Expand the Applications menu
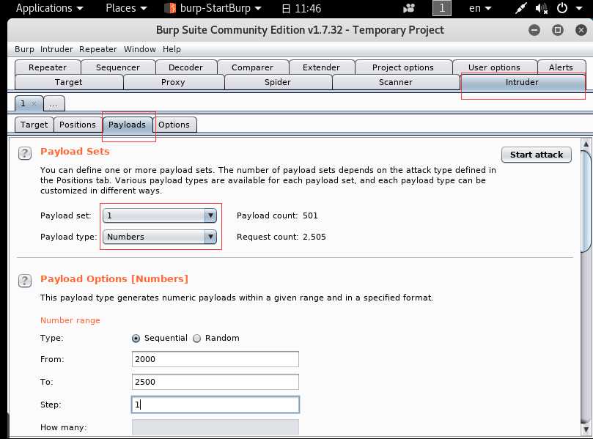The image size is (593, 439). click(49, 8)
